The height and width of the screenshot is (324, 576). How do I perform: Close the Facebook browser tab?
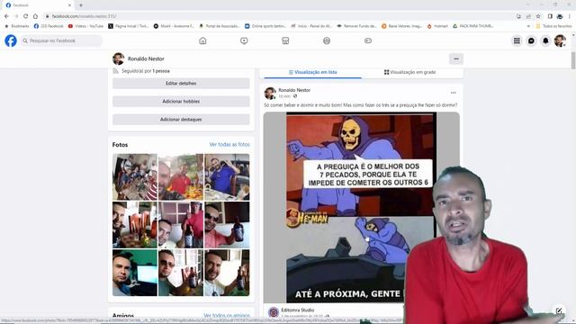tap(69, 5)
